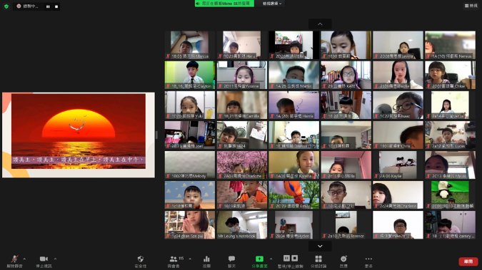The image size is (482, 270).
Task: Expand audio options arrow beside microphone
Action: coord(24,259)
